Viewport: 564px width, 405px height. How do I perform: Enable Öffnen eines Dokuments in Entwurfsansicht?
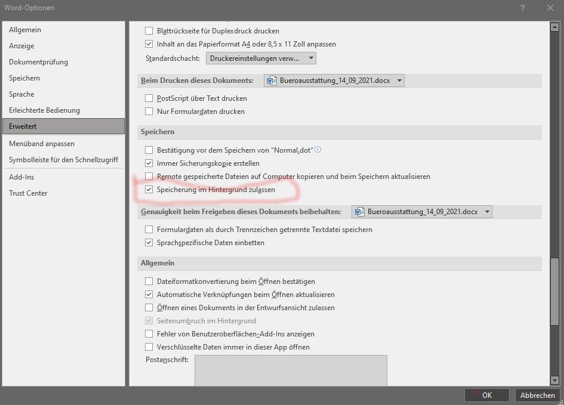(149, 308)
